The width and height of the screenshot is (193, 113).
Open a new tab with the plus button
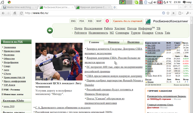114,7
